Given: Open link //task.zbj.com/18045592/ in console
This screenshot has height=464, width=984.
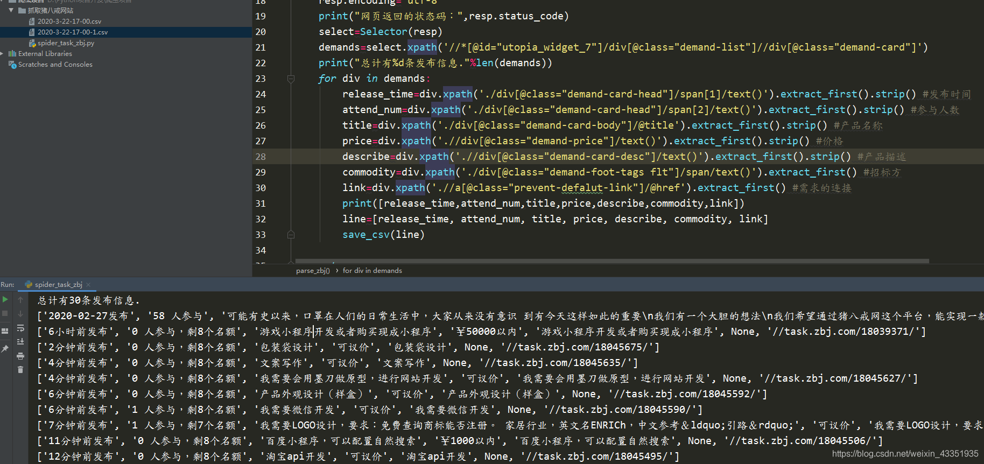Looking at the screenshot, I should point(686,394).
